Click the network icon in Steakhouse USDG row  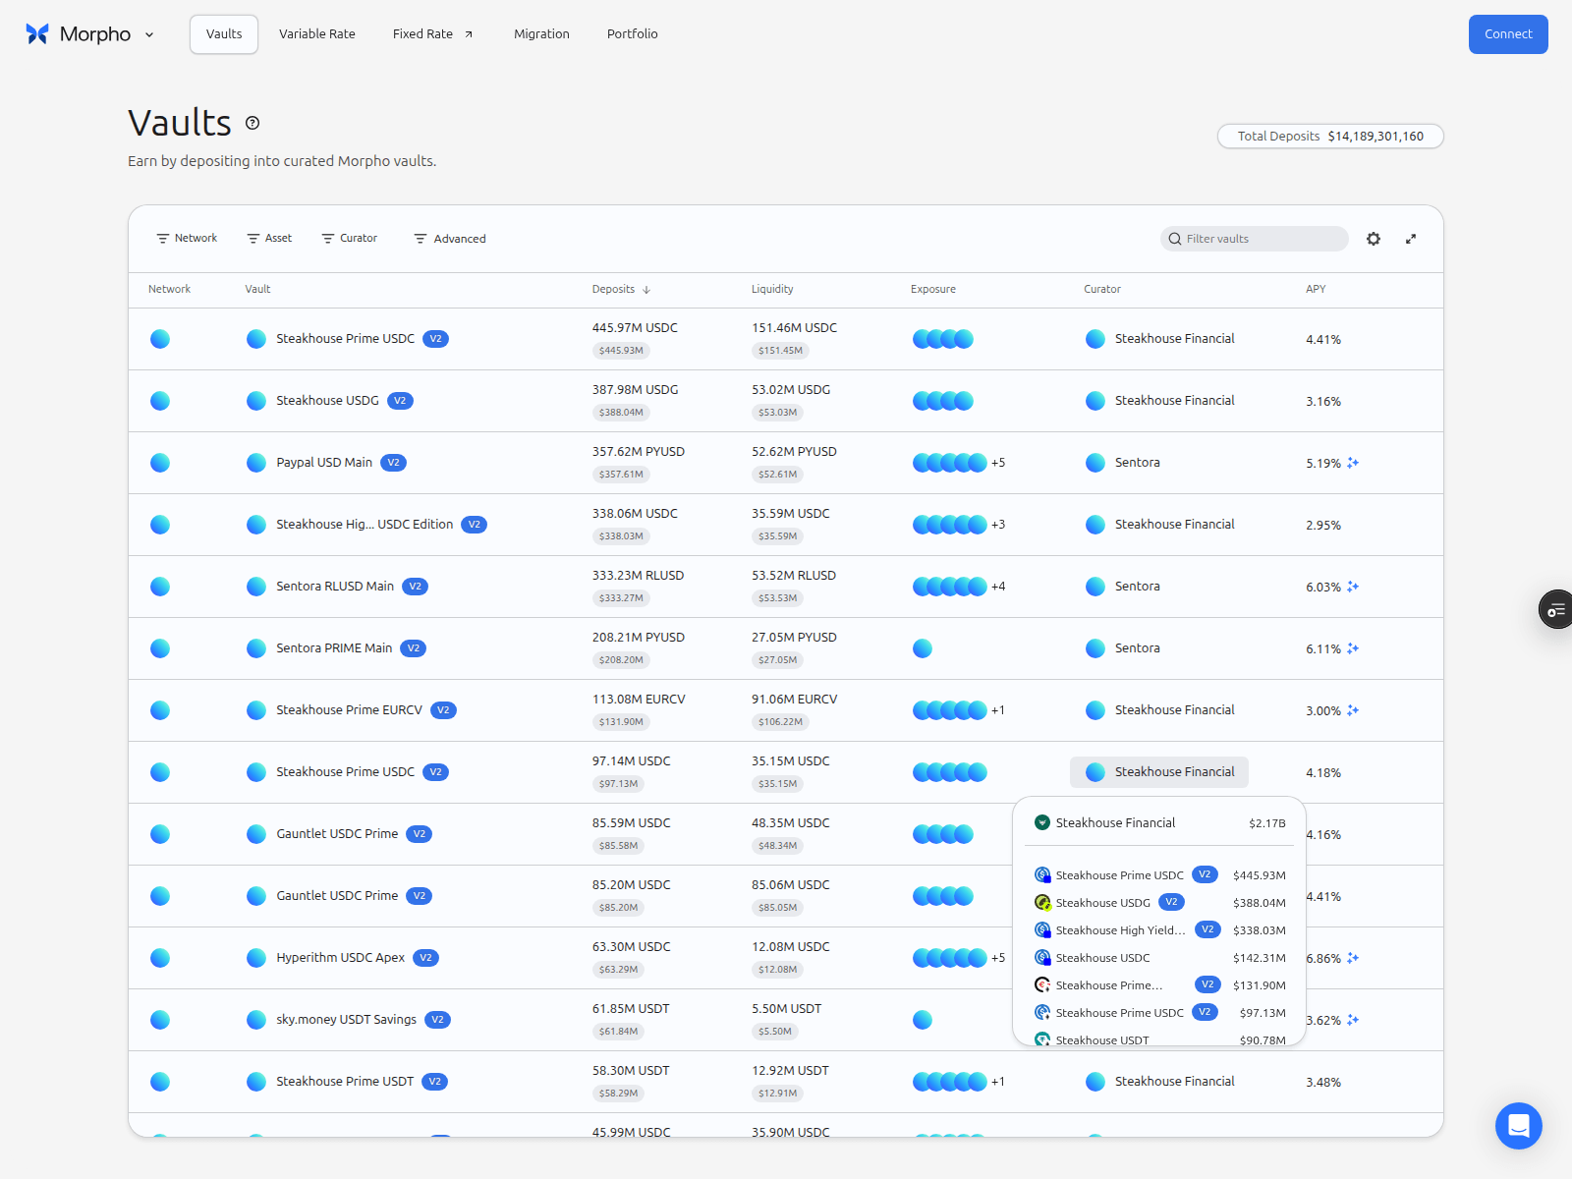[x=160, y=401]
